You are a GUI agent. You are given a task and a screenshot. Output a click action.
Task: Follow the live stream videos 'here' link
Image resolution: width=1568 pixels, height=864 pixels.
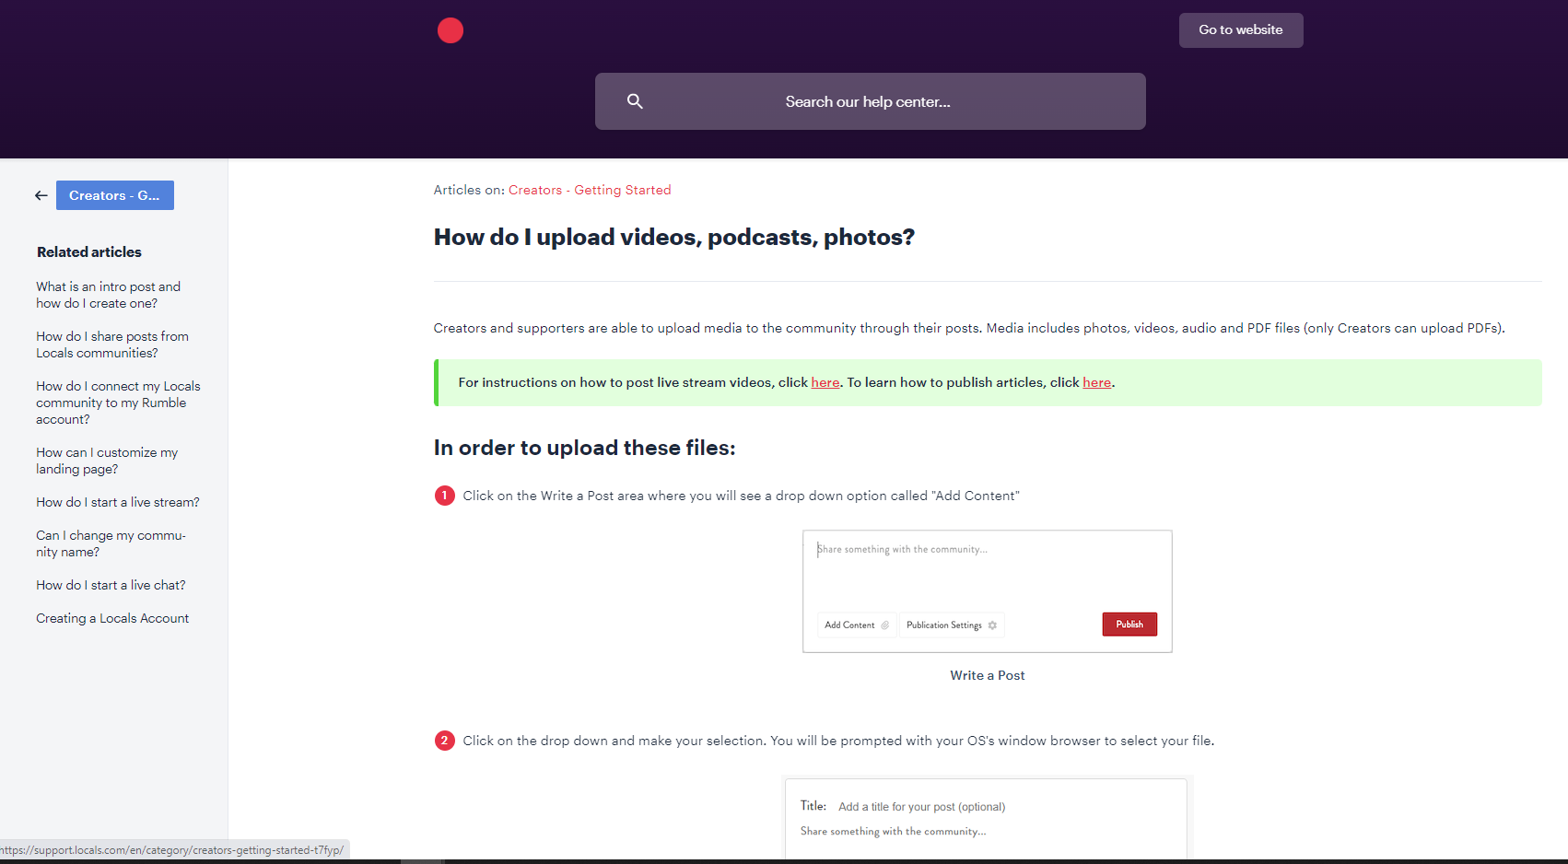[825, 382]
